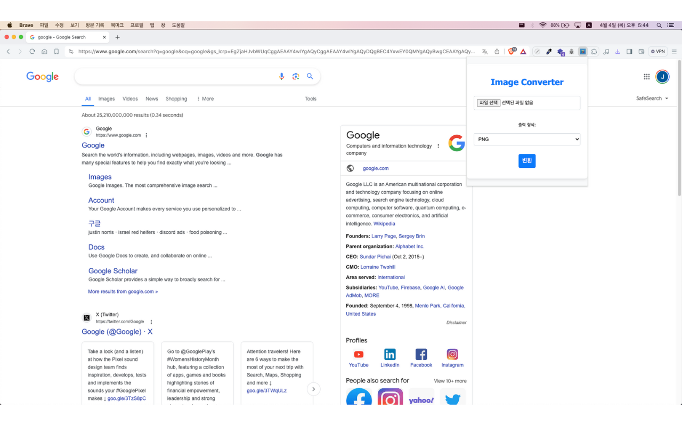This screenshot has height=426, width=682.
Task: Open the Downloads icon in toolbar
Action: point(618,52)
